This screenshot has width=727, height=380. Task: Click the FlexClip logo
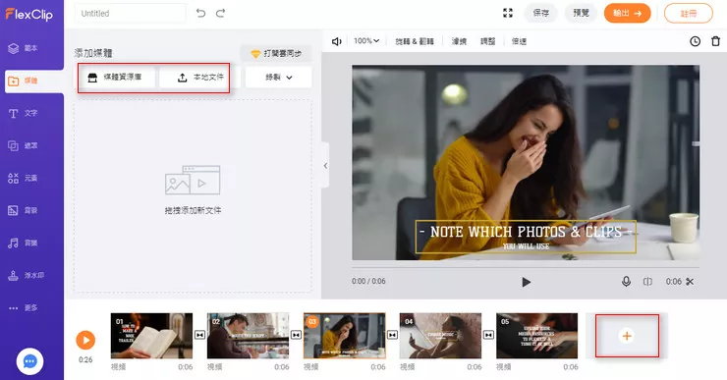pyautogui.click(x=29, y=15)
